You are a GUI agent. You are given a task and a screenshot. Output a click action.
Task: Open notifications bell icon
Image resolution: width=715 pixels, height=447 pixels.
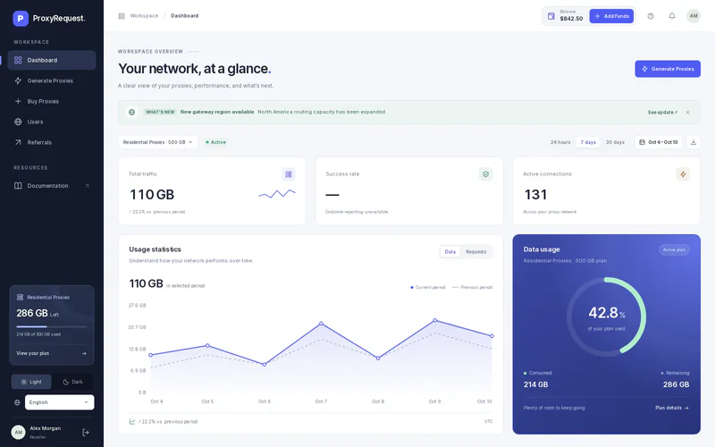[x=672, y=16]
